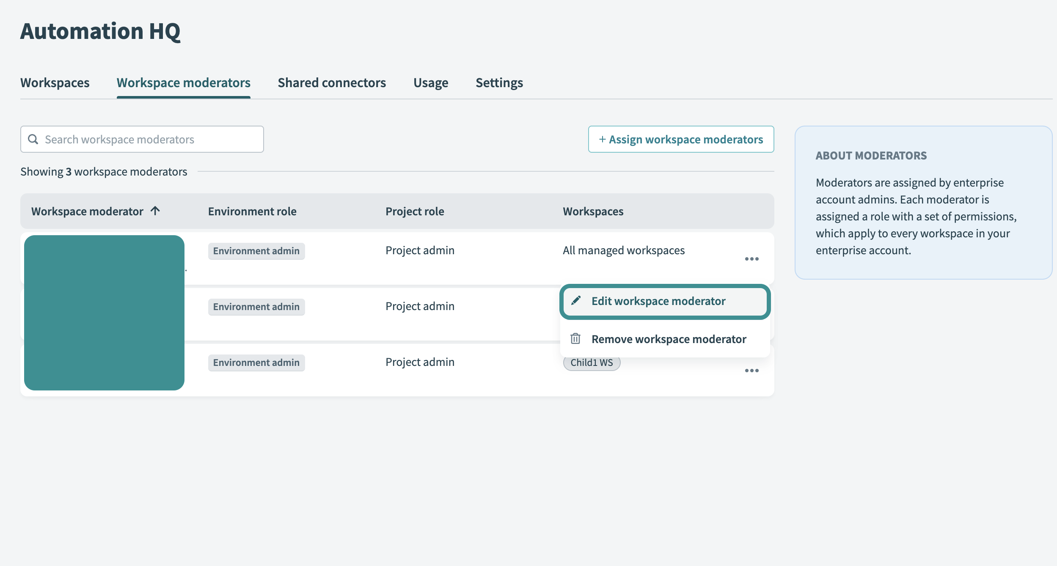
Task: Click the teal moderator avatar block
Action: point(105,313)
